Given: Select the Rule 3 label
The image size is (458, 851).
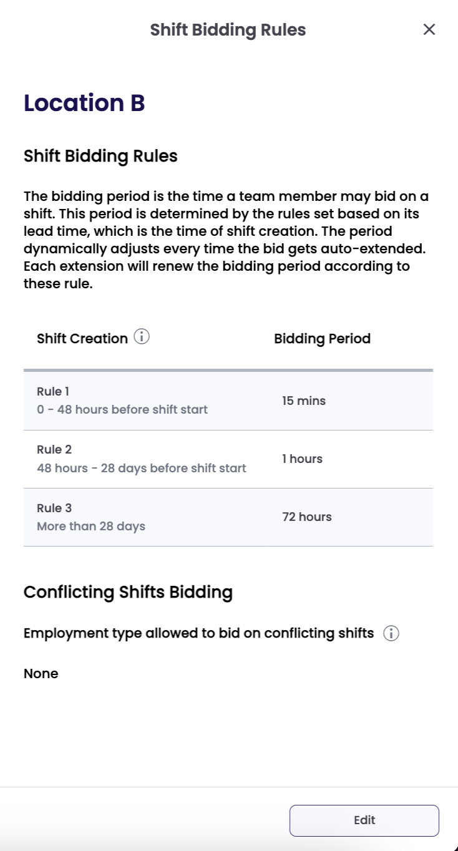Looking at the screenshot, I should tap(54, 508).
